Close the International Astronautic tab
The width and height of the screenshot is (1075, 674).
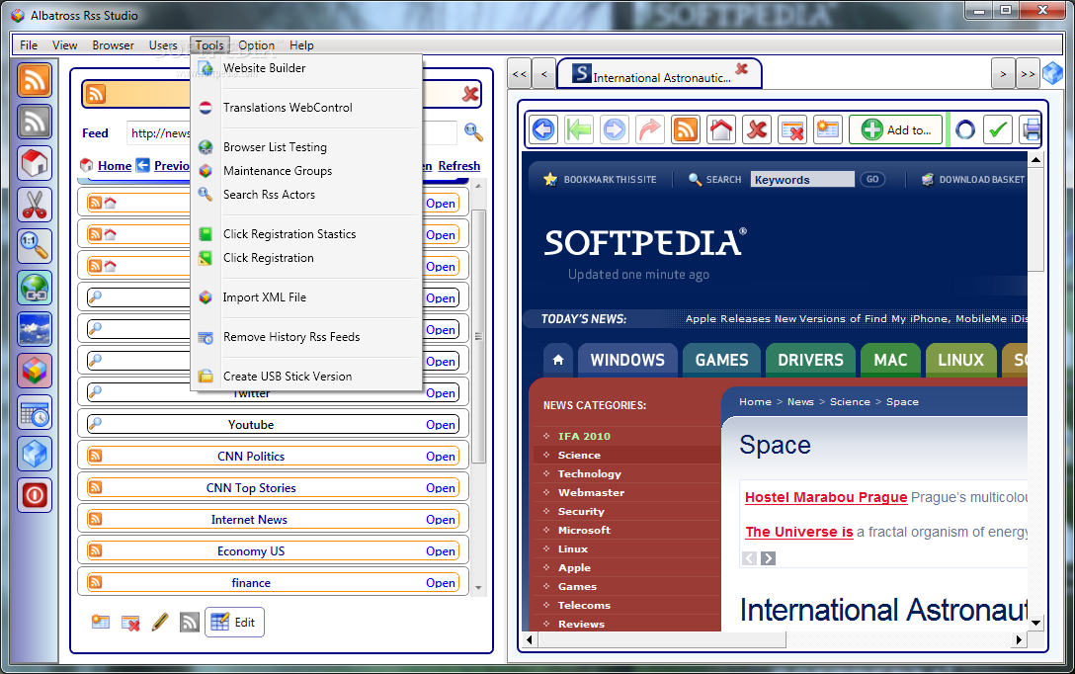point(741,68)
